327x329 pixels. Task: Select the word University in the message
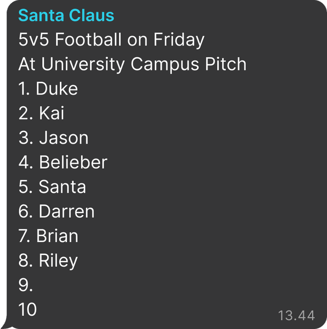click(x=83, y=64)
